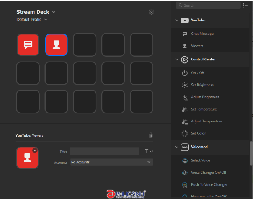Select the Adjust Brightness action
253x199 pixels.
210,97
